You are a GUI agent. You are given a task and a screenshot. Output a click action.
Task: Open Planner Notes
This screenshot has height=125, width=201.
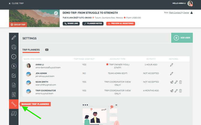tap(93, 24)
